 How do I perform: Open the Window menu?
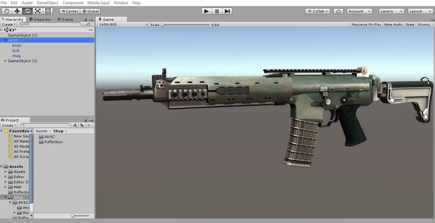tap(121, 3)
